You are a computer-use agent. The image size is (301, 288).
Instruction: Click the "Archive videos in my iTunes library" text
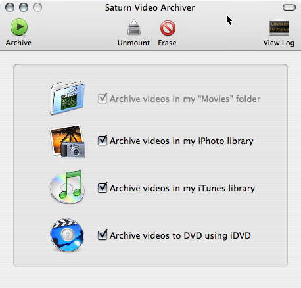pos(182,188)
